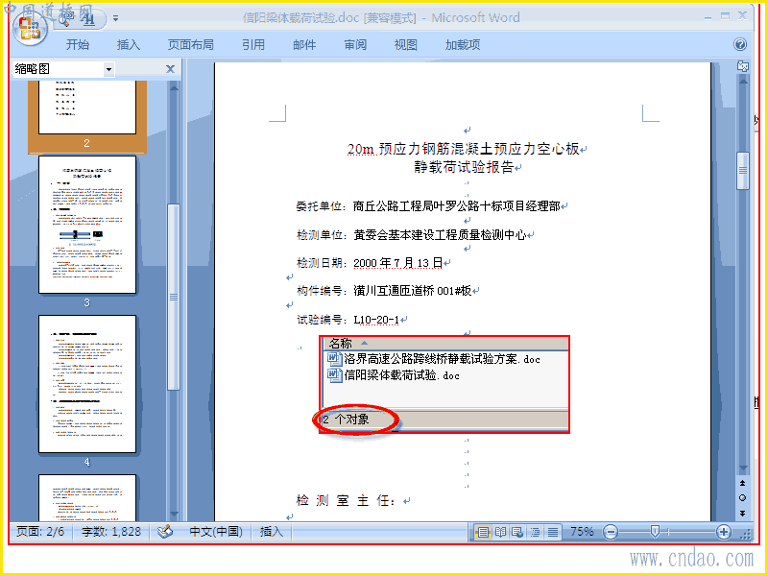Toggle 插入 insert mode in status bar
Image resolution: width=768 pixels, height=576 pixels.
(x=271, y=532)
